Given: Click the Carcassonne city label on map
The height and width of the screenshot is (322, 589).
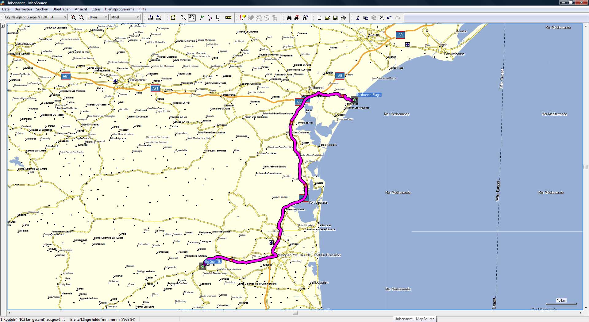Looking at the screenshot, I should (138, 80).
